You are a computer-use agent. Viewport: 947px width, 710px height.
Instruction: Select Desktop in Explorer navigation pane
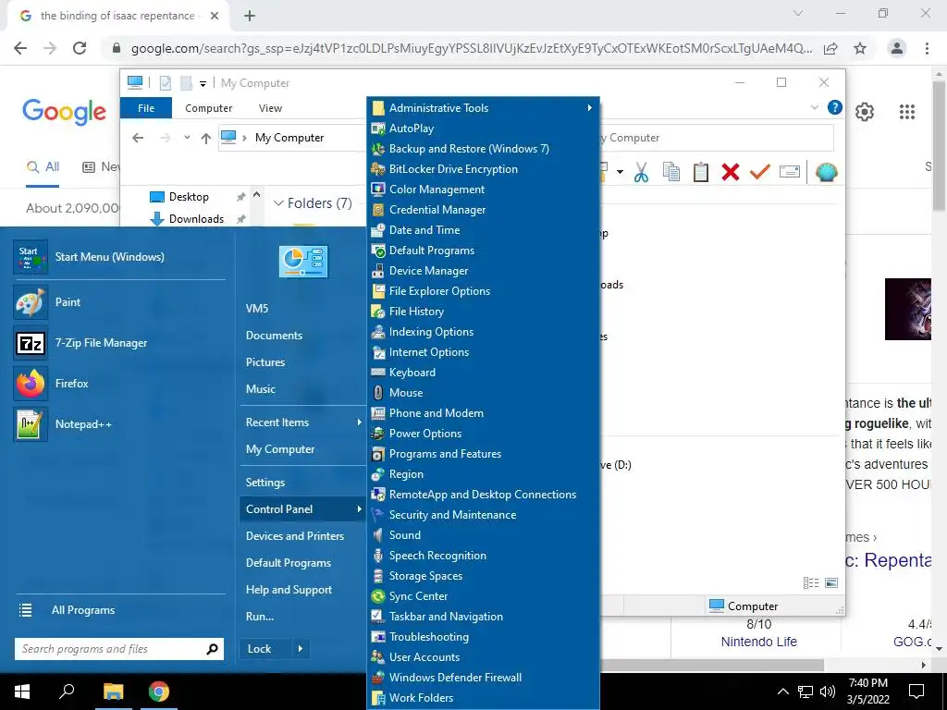[189, 197]
